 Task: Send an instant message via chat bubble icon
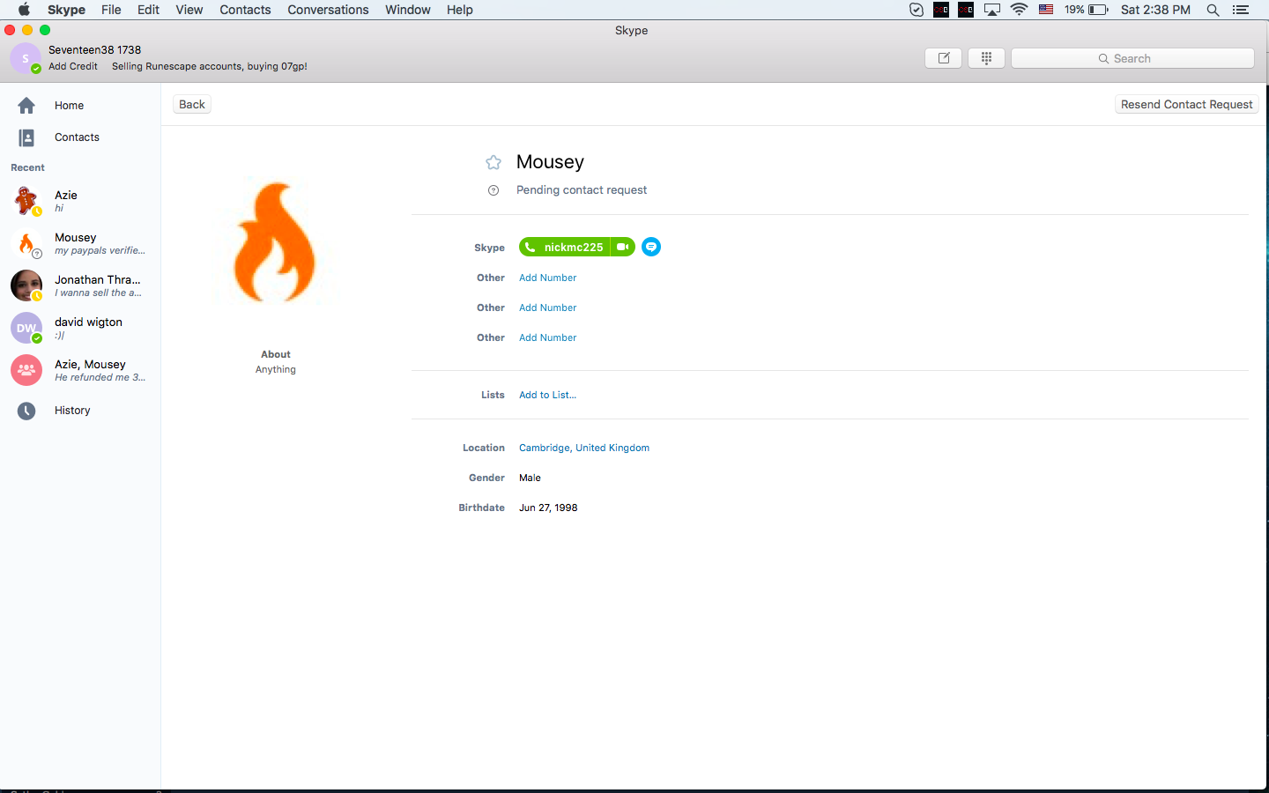coord(651,248)
